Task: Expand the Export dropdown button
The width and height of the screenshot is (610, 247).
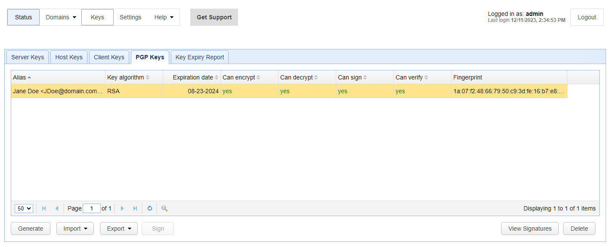Action: (118, 229)
